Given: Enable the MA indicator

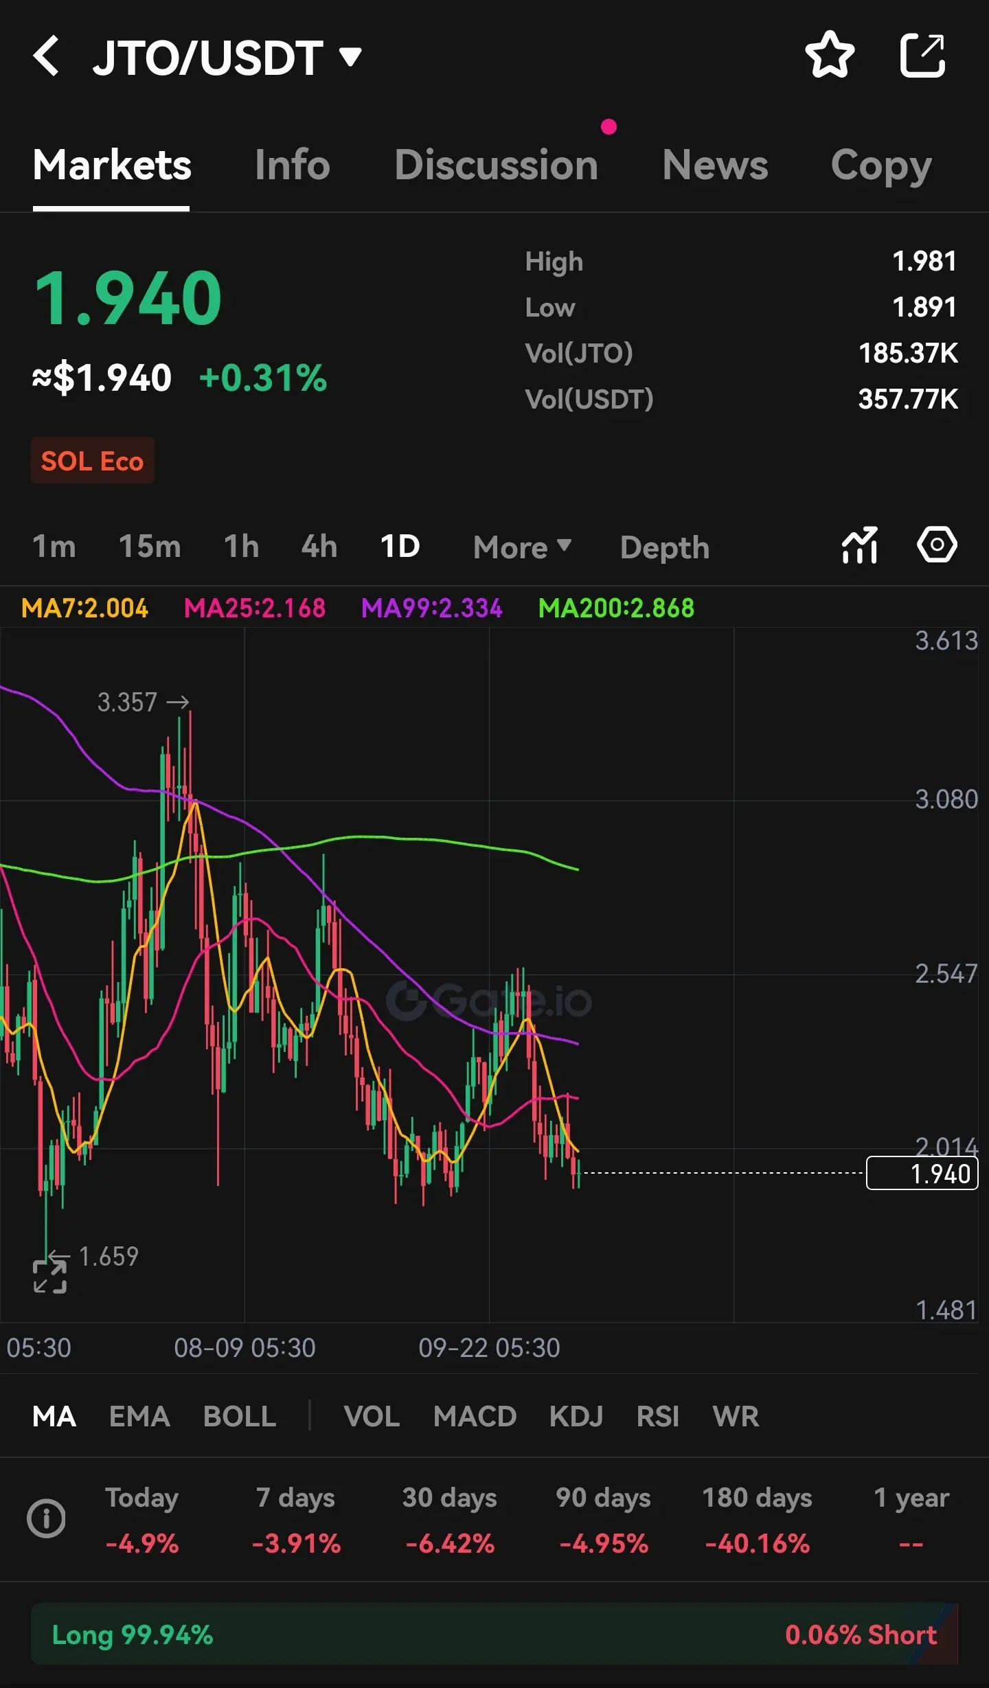Looking at the screenshot, I should pos(54,1417).
